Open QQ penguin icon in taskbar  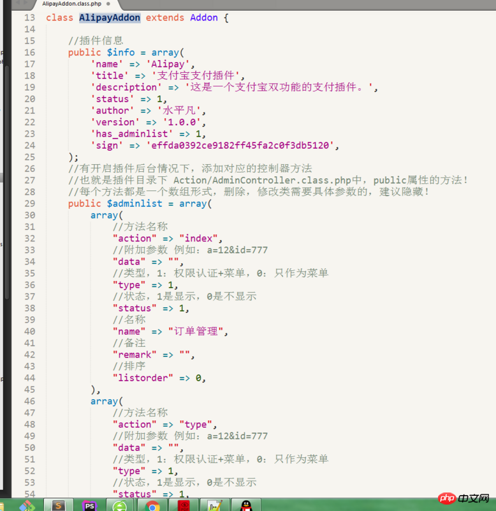(x=245, y=505)
